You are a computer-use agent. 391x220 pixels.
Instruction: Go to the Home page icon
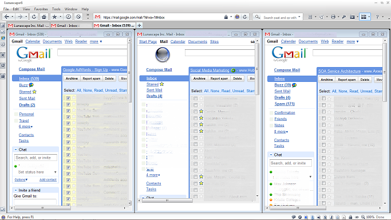click(x=44, y=17)
